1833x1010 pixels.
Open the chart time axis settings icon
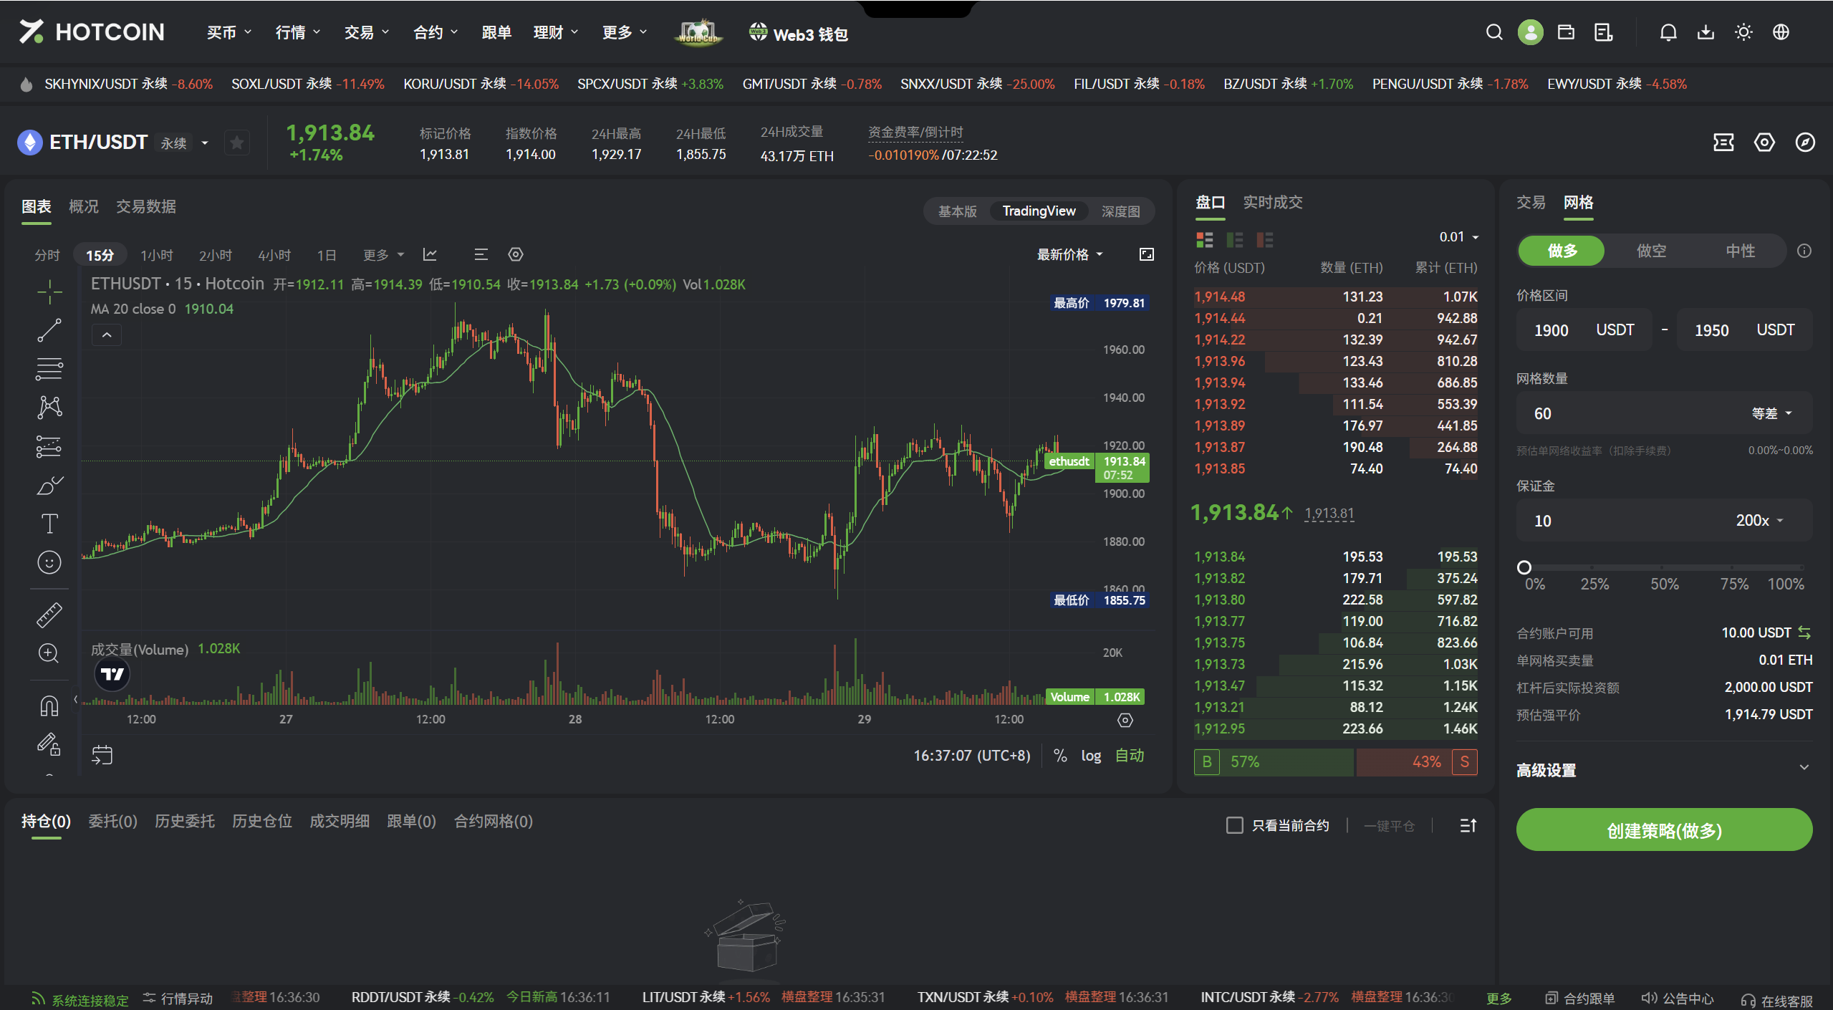click(1125, 720)
